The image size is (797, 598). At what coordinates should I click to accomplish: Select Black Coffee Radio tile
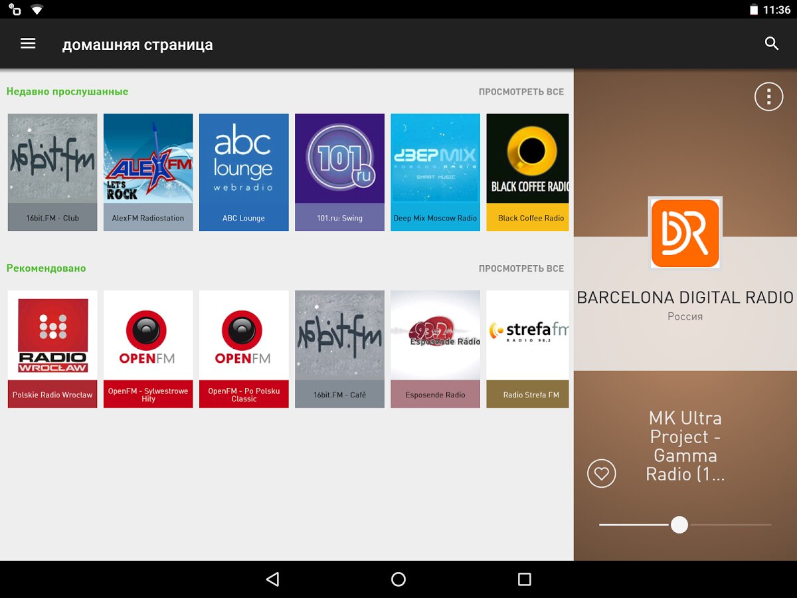point(528,172)
